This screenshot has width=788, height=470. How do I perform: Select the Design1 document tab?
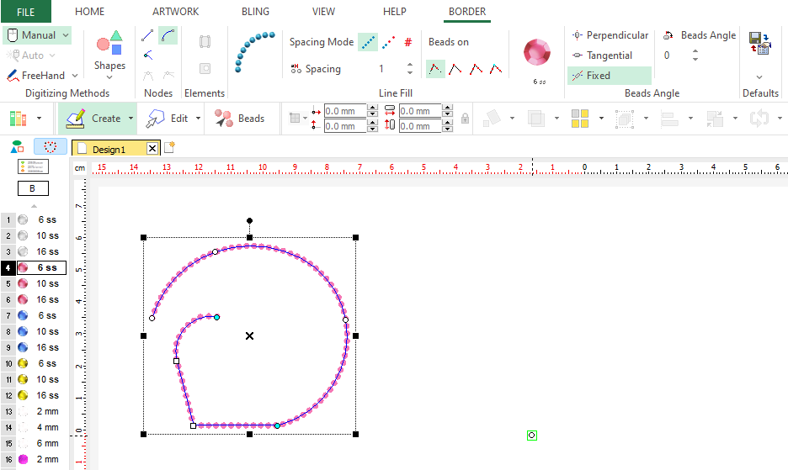point(109,149)
